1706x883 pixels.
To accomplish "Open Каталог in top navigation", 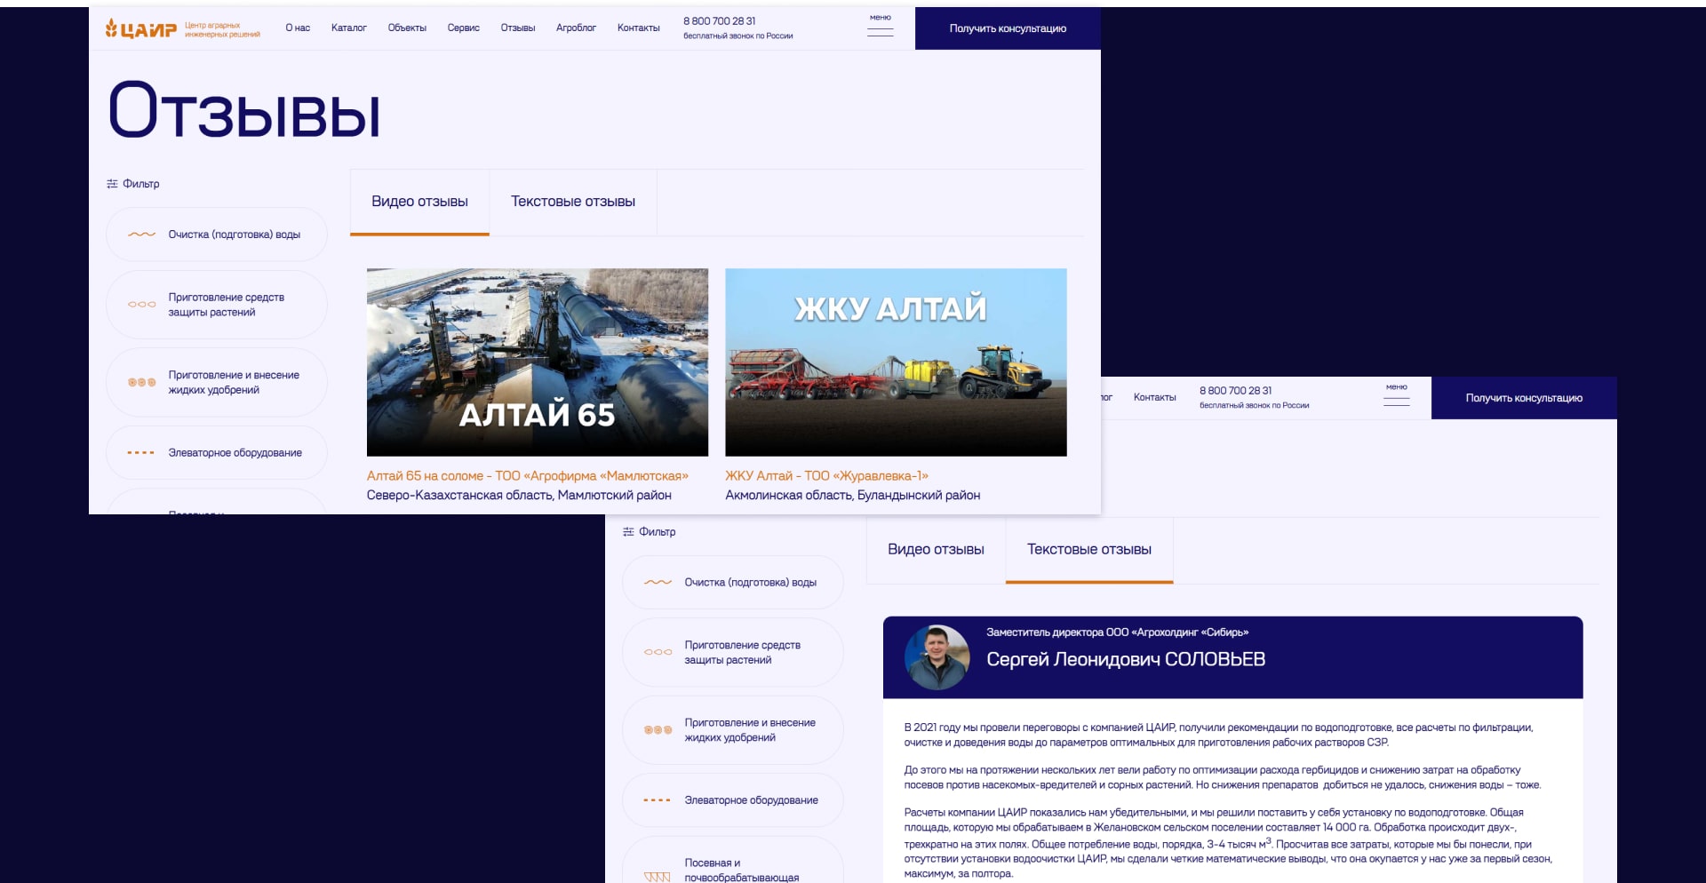I will (x=349, y=28).
